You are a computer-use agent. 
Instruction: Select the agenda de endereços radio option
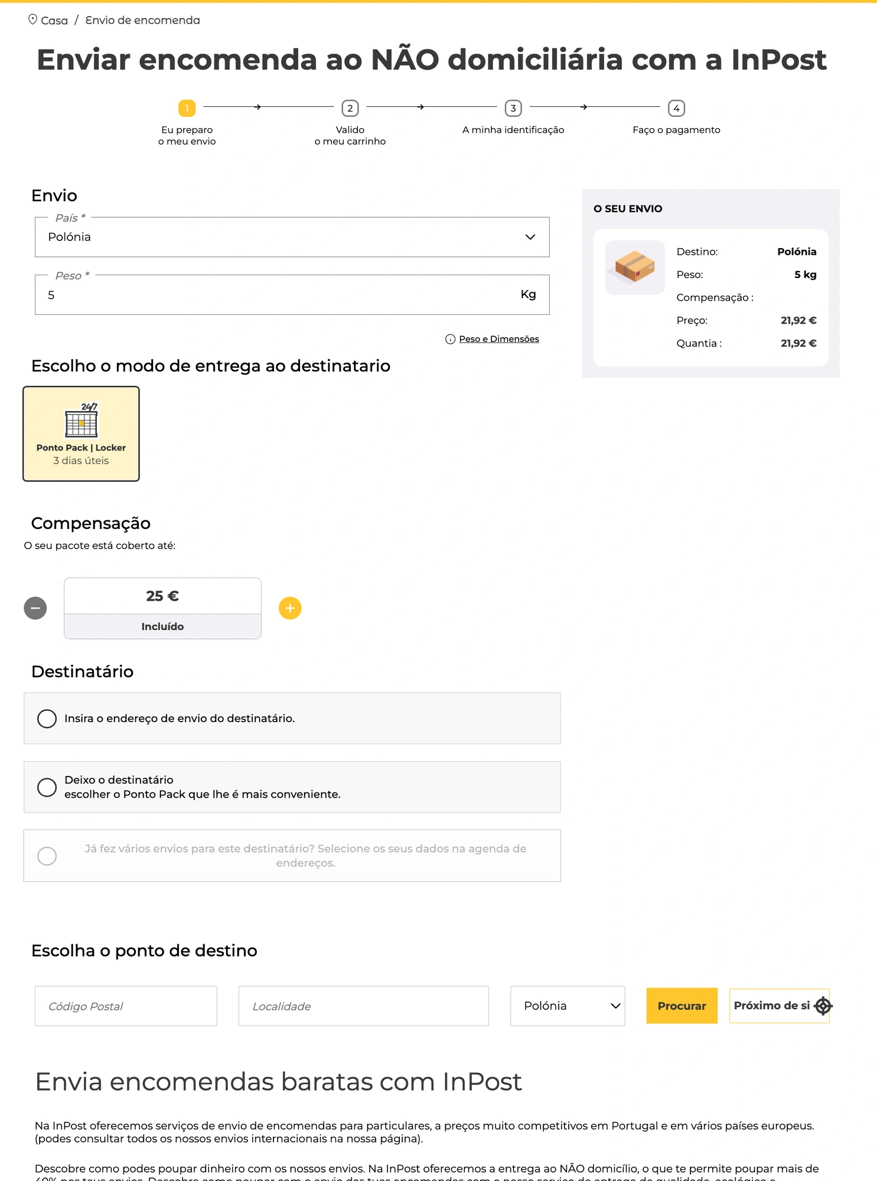pos(47,856)
